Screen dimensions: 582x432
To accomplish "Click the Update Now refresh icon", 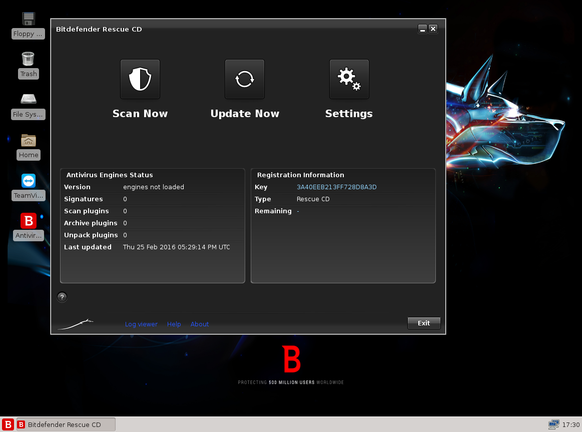I will [x=245, y=79].
